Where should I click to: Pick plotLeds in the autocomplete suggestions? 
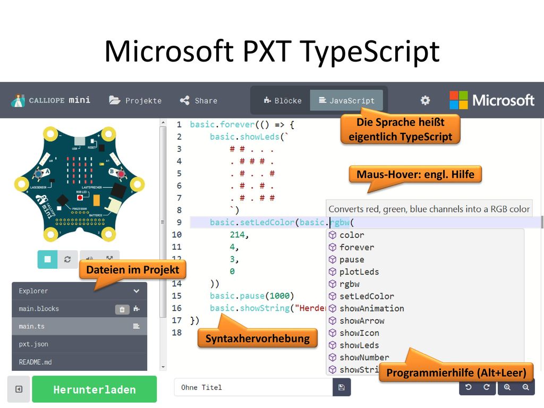coord(426,271)
